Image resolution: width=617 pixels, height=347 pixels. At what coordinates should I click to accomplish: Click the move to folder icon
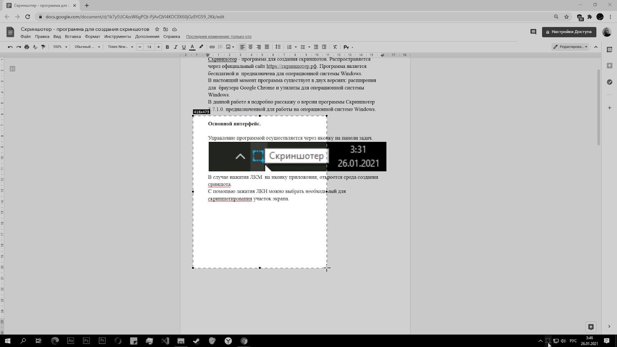(165, 29)
